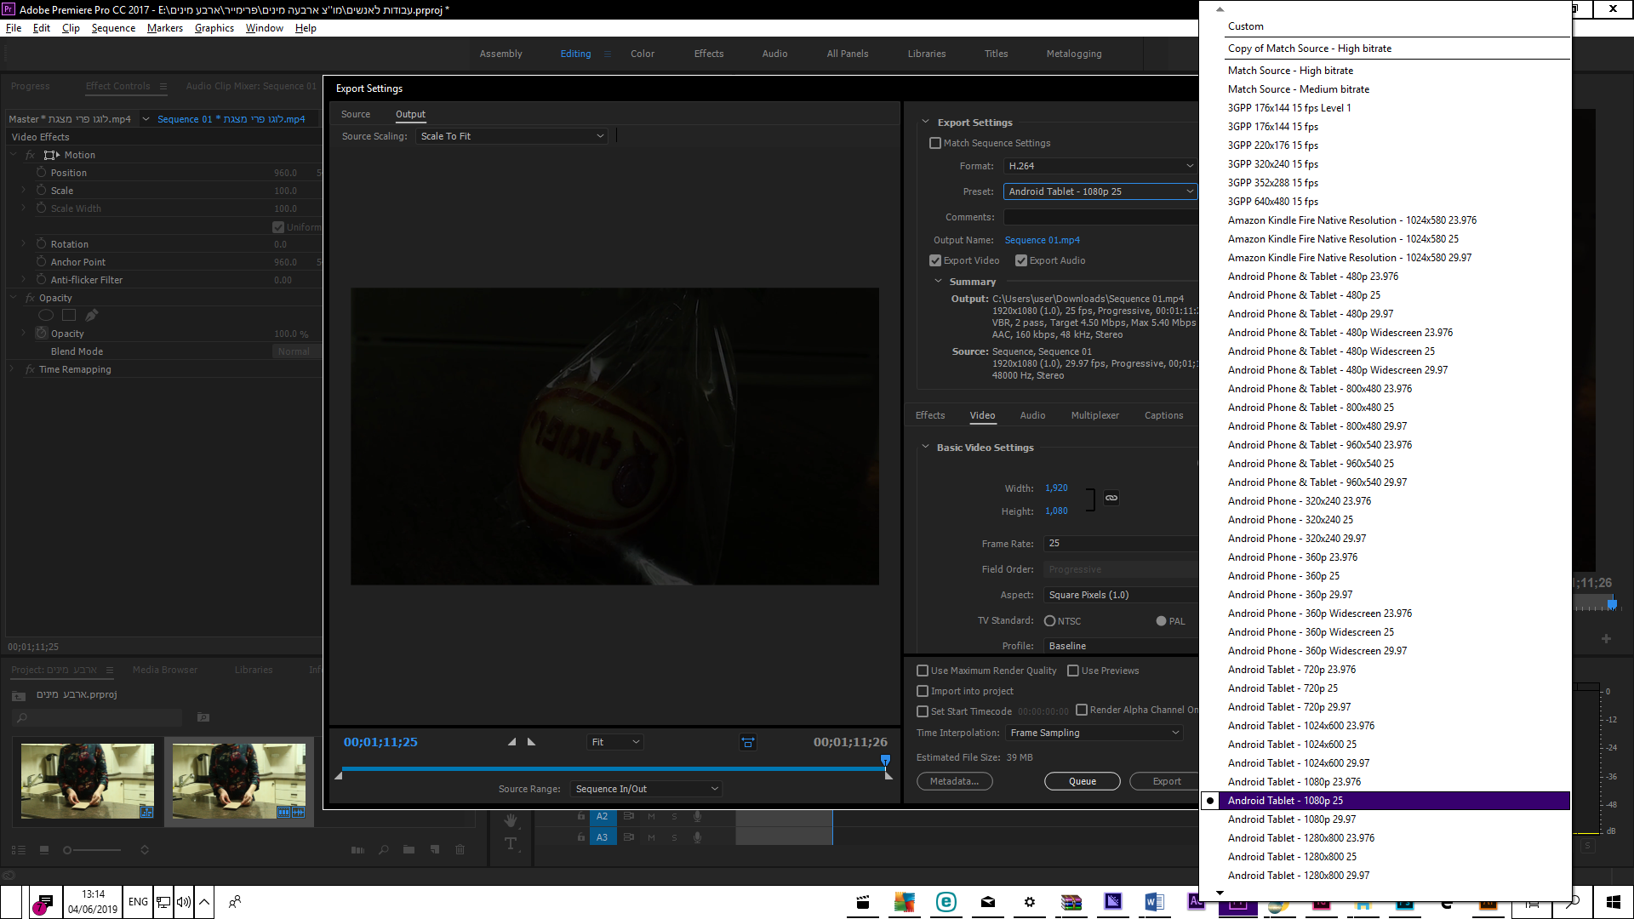This screenshot has width=1634, height=919.
Task: Open the taskbar settings gear icon
Action: coord(1029,902)
